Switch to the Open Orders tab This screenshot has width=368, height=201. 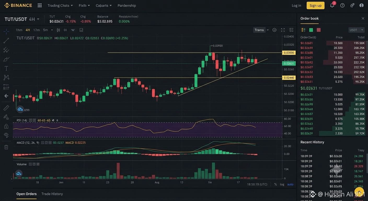click(26, 194)
